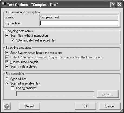Click the round help icon at bottom left
This screenshot has height=113, width=124.
(7, 106)
